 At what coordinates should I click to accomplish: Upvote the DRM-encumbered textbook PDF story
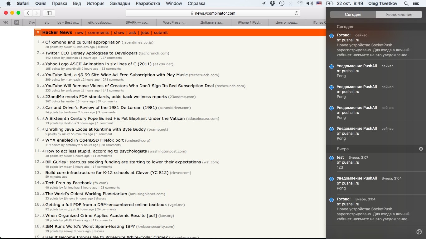43,205
